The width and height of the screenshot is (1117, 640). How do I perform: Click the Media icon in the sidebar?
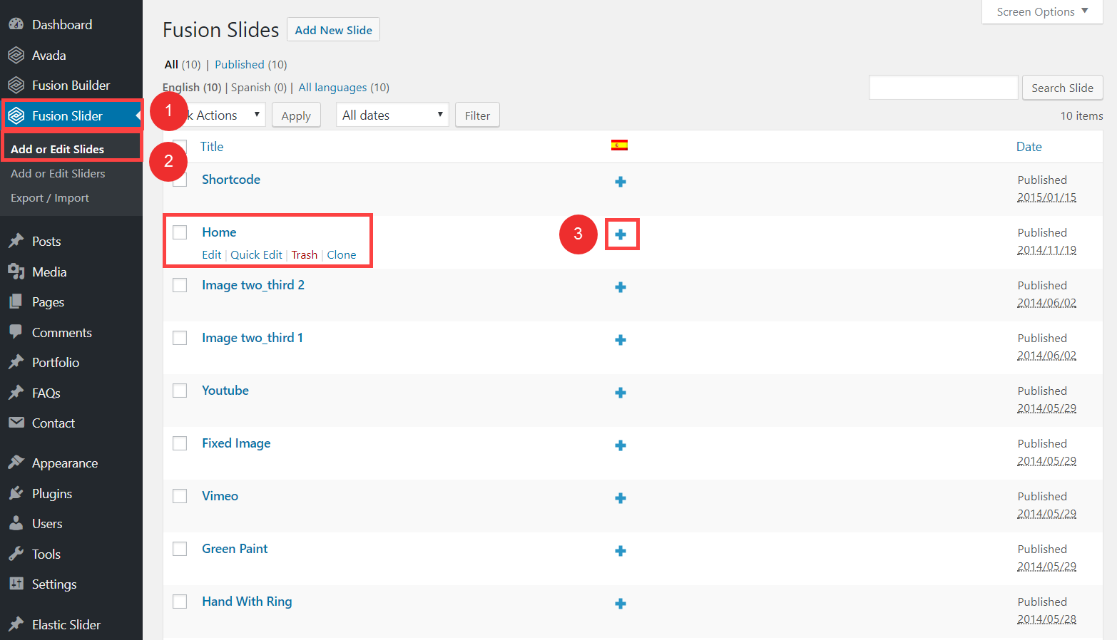16,272
